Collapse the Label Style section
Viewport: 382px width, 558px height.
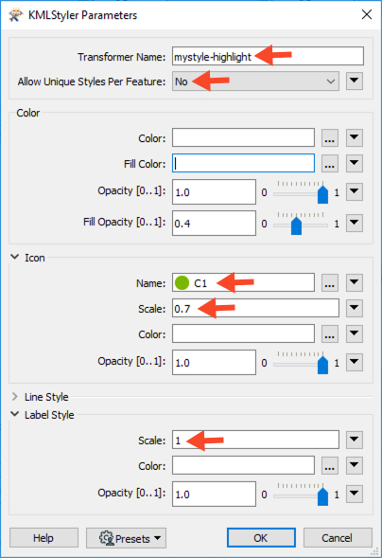click(14, 414)
